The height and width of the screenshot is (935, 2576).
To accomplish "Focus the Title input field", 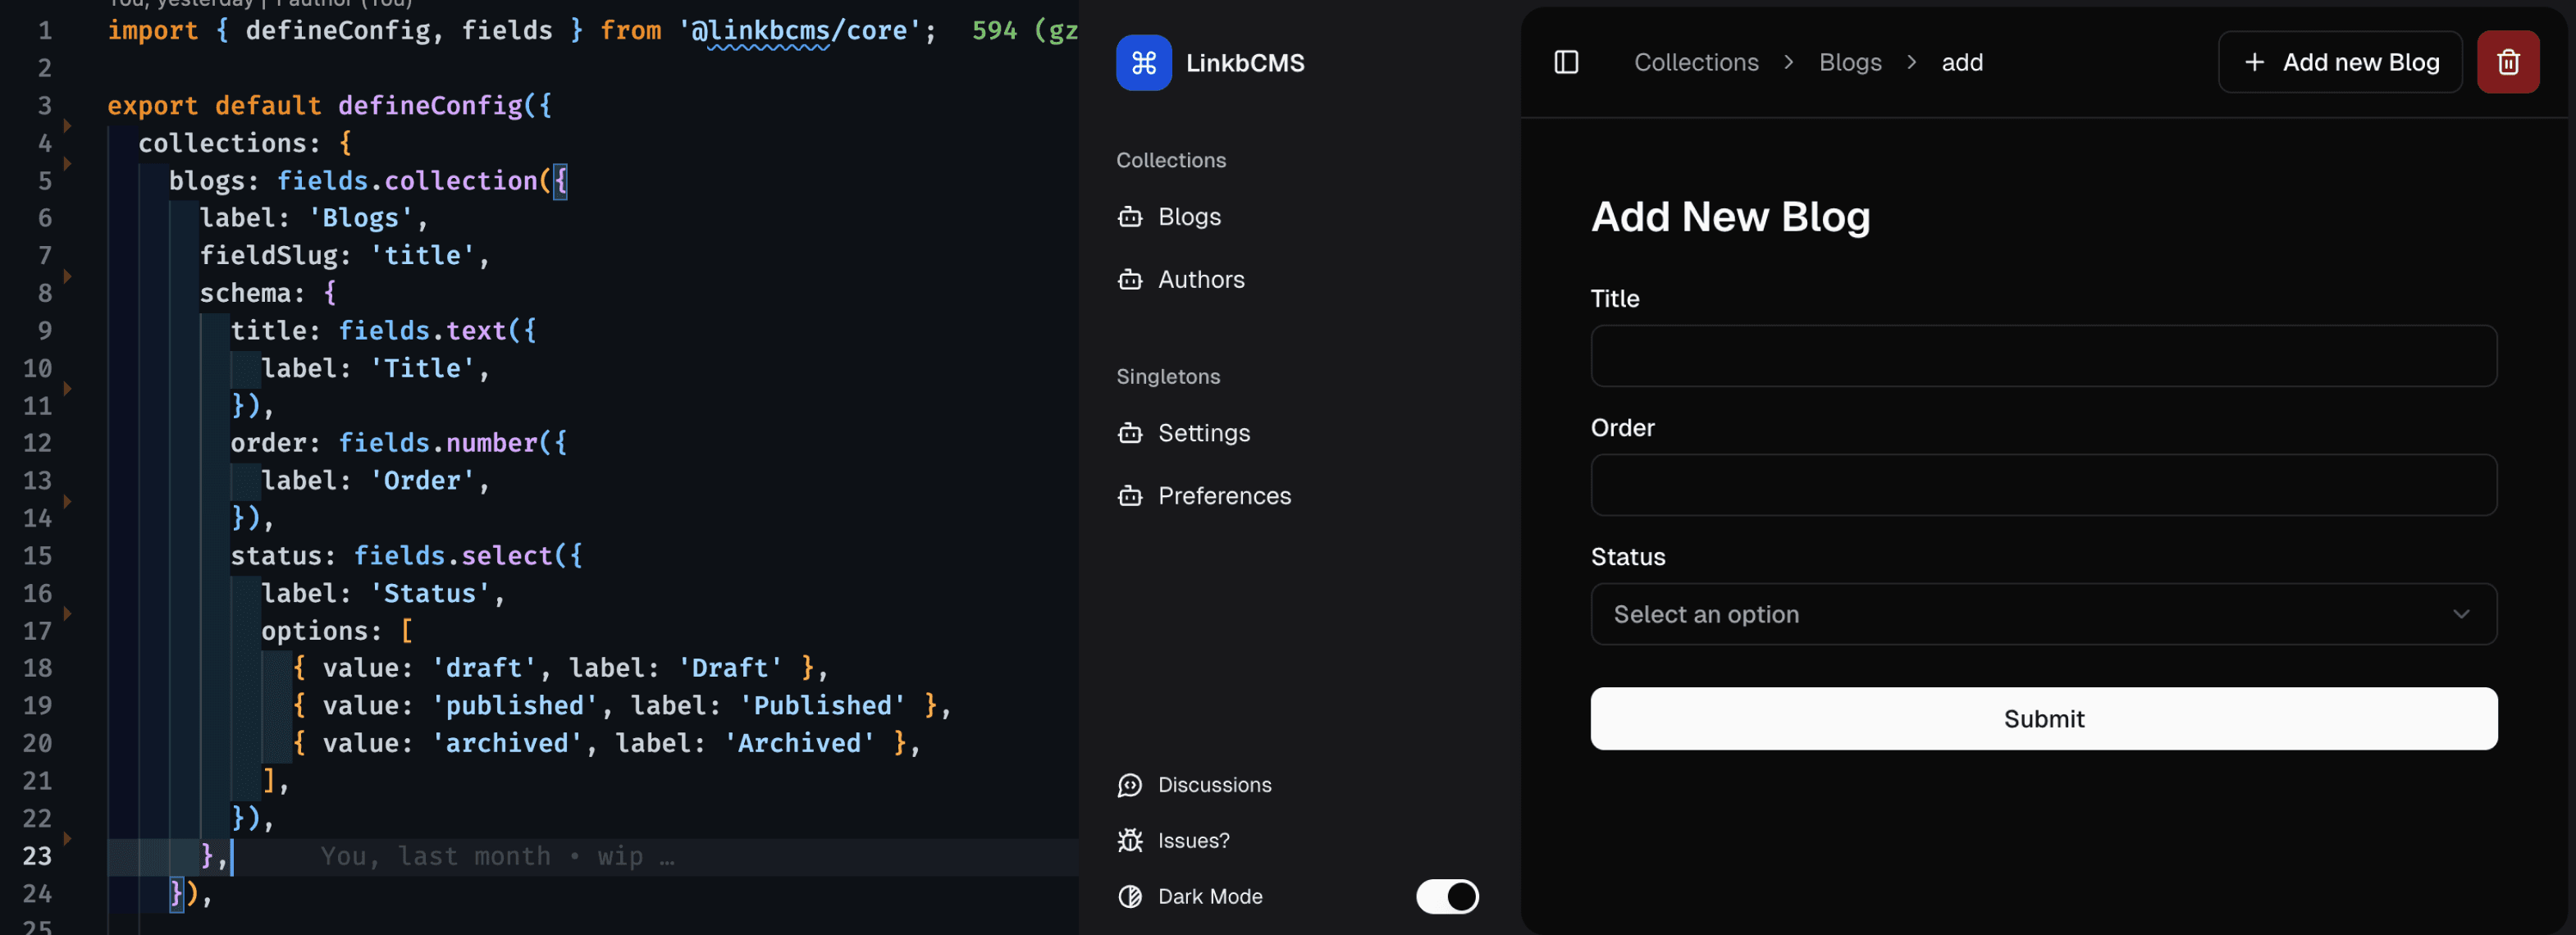I will point(2043,356).
